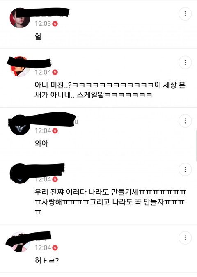This screenshot has width=197, height=277.
Task: Open dark logo avatar of 와아 commenter
Action: tap(20, 125)
